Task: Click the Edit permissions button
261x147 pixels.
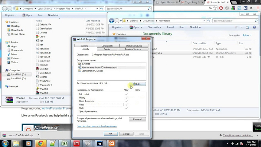Action: point(137,84)
